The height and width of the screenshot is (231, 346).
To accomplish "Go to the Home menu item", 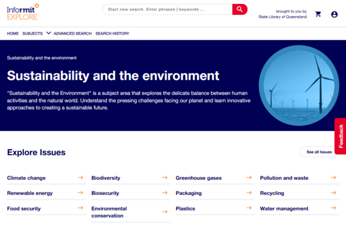I will tap(13, 33).
